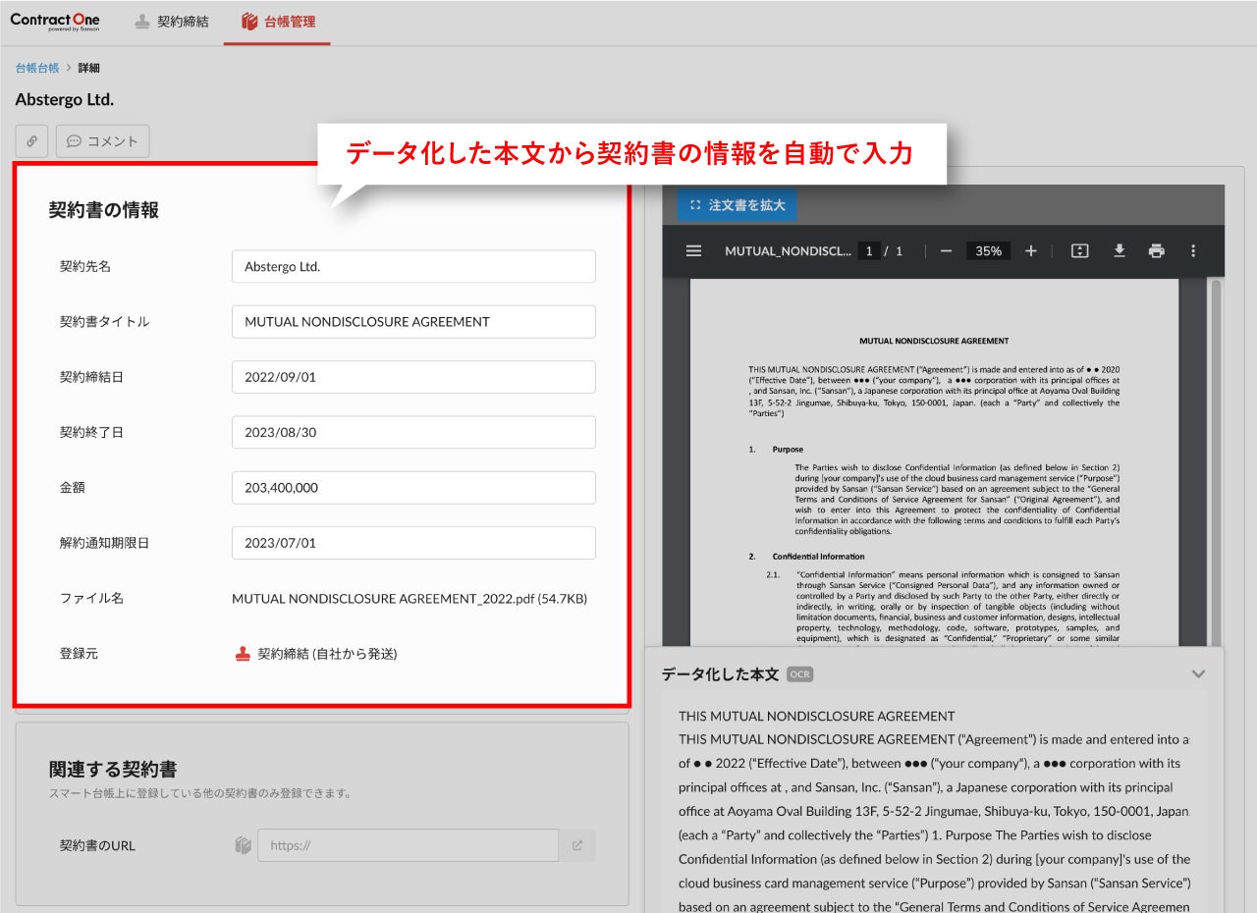Zoom out the PDF document
The width and height of the screenshot is (1257, 913).
tap(946, 251)
